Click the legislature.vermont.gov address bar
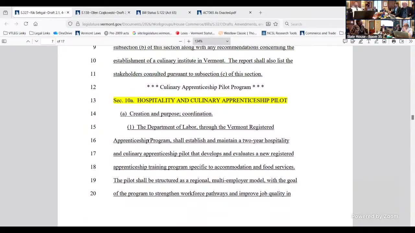 click(x=172, y=24)
